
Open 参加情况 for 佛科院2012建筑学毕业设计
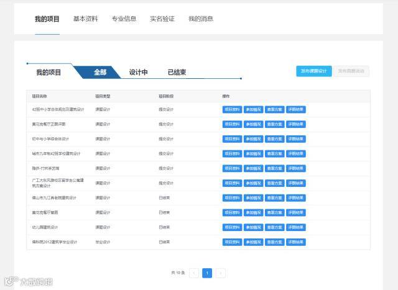(253, 242)
